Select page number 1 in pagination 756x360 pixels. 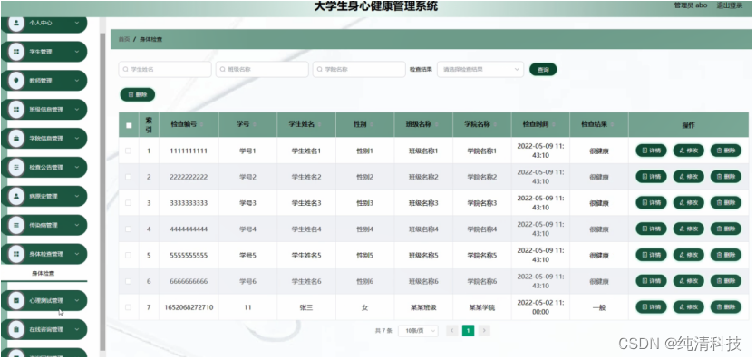click(x=468, y=331)
